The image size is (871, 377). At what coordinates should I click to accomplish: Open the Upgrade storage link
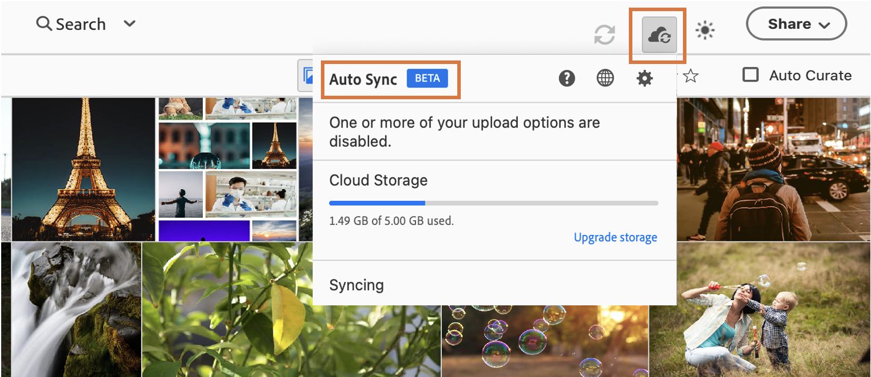point(615,237)
